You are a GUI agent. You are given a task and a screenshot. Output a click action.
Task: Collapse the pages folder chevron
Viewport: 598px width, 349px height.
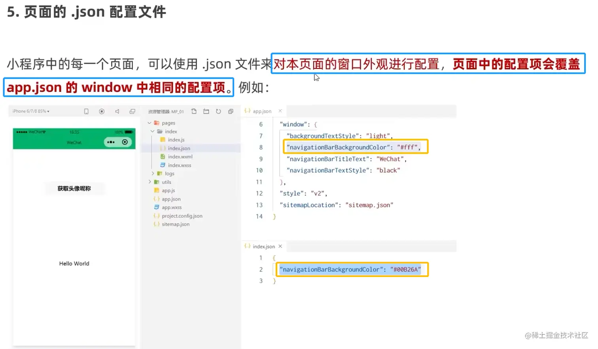coord(149,123)
